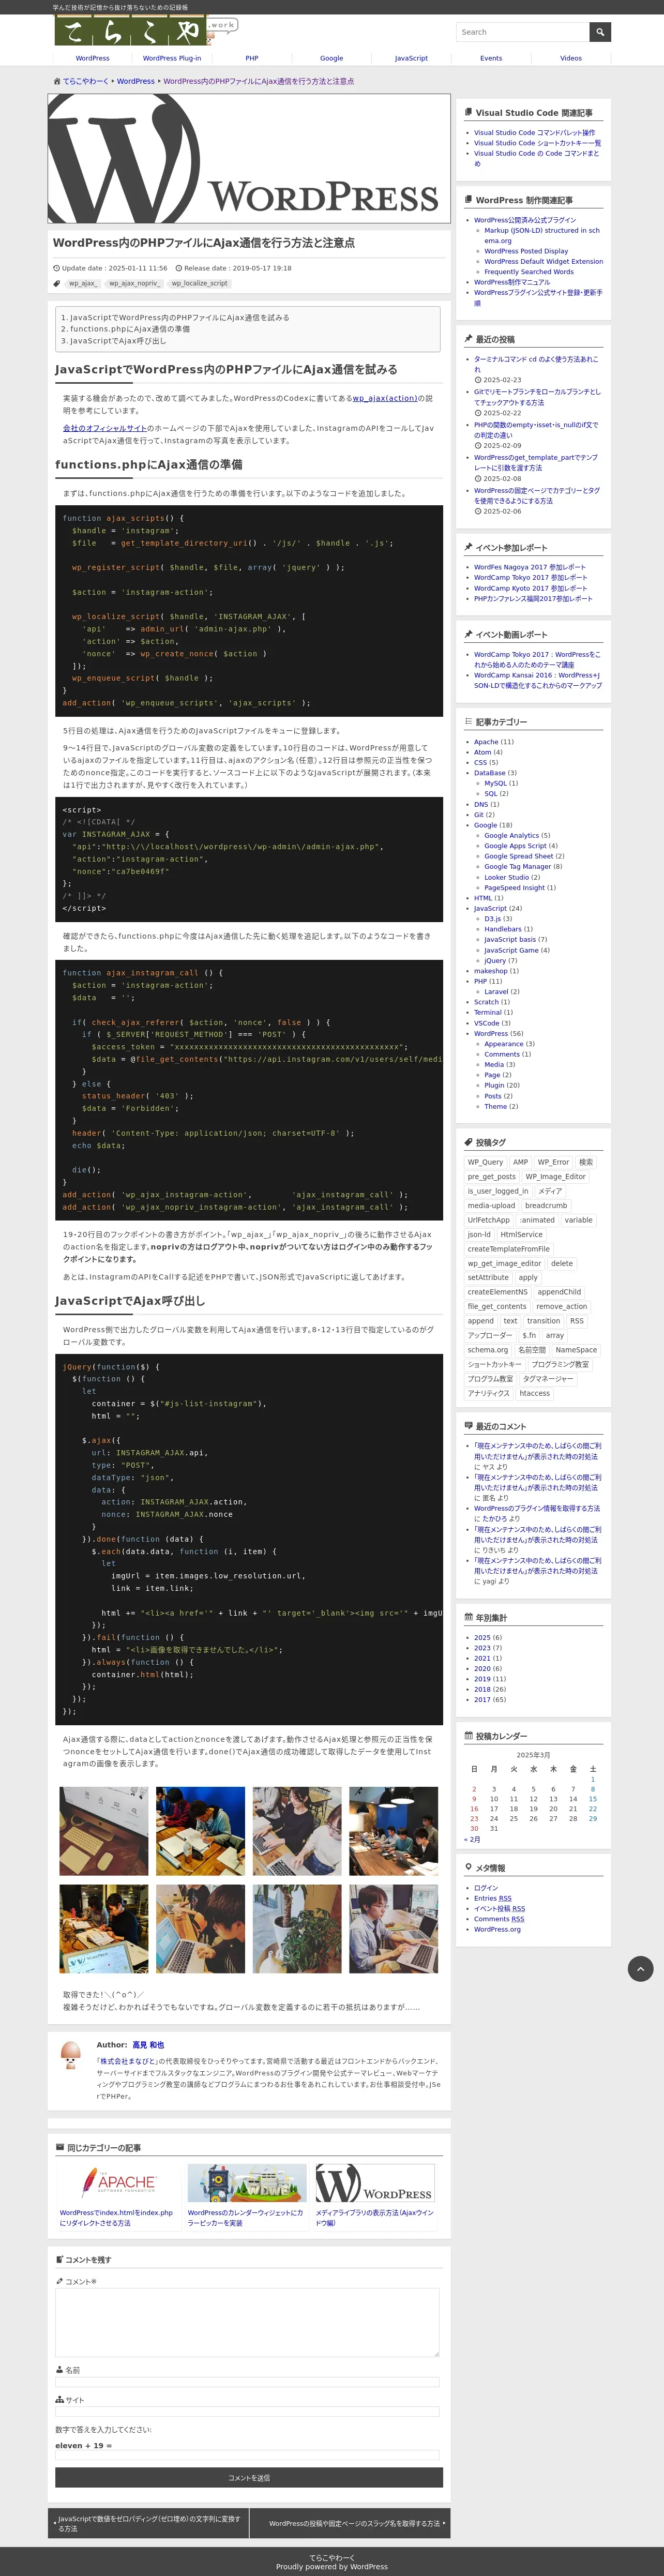Viewport: 664px width, 2576px height.
Task: Open the 会社のオフィシャルサイト link
Action: pyautogui.click(x=104, y=428)
